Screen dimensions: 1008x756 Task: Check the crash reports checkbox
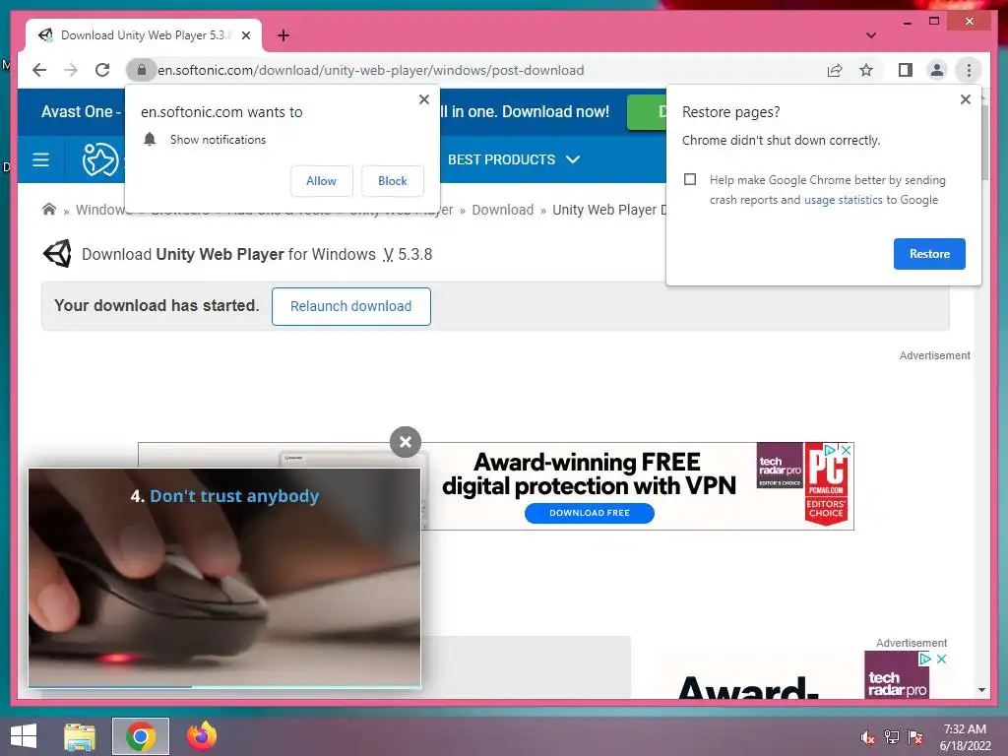[690, 179]
